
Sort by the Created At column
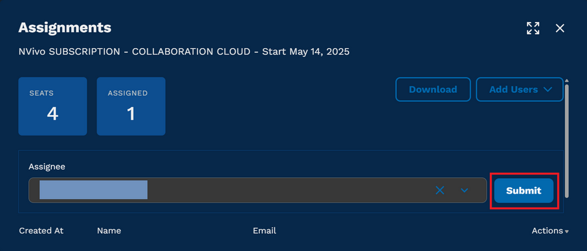41,231
